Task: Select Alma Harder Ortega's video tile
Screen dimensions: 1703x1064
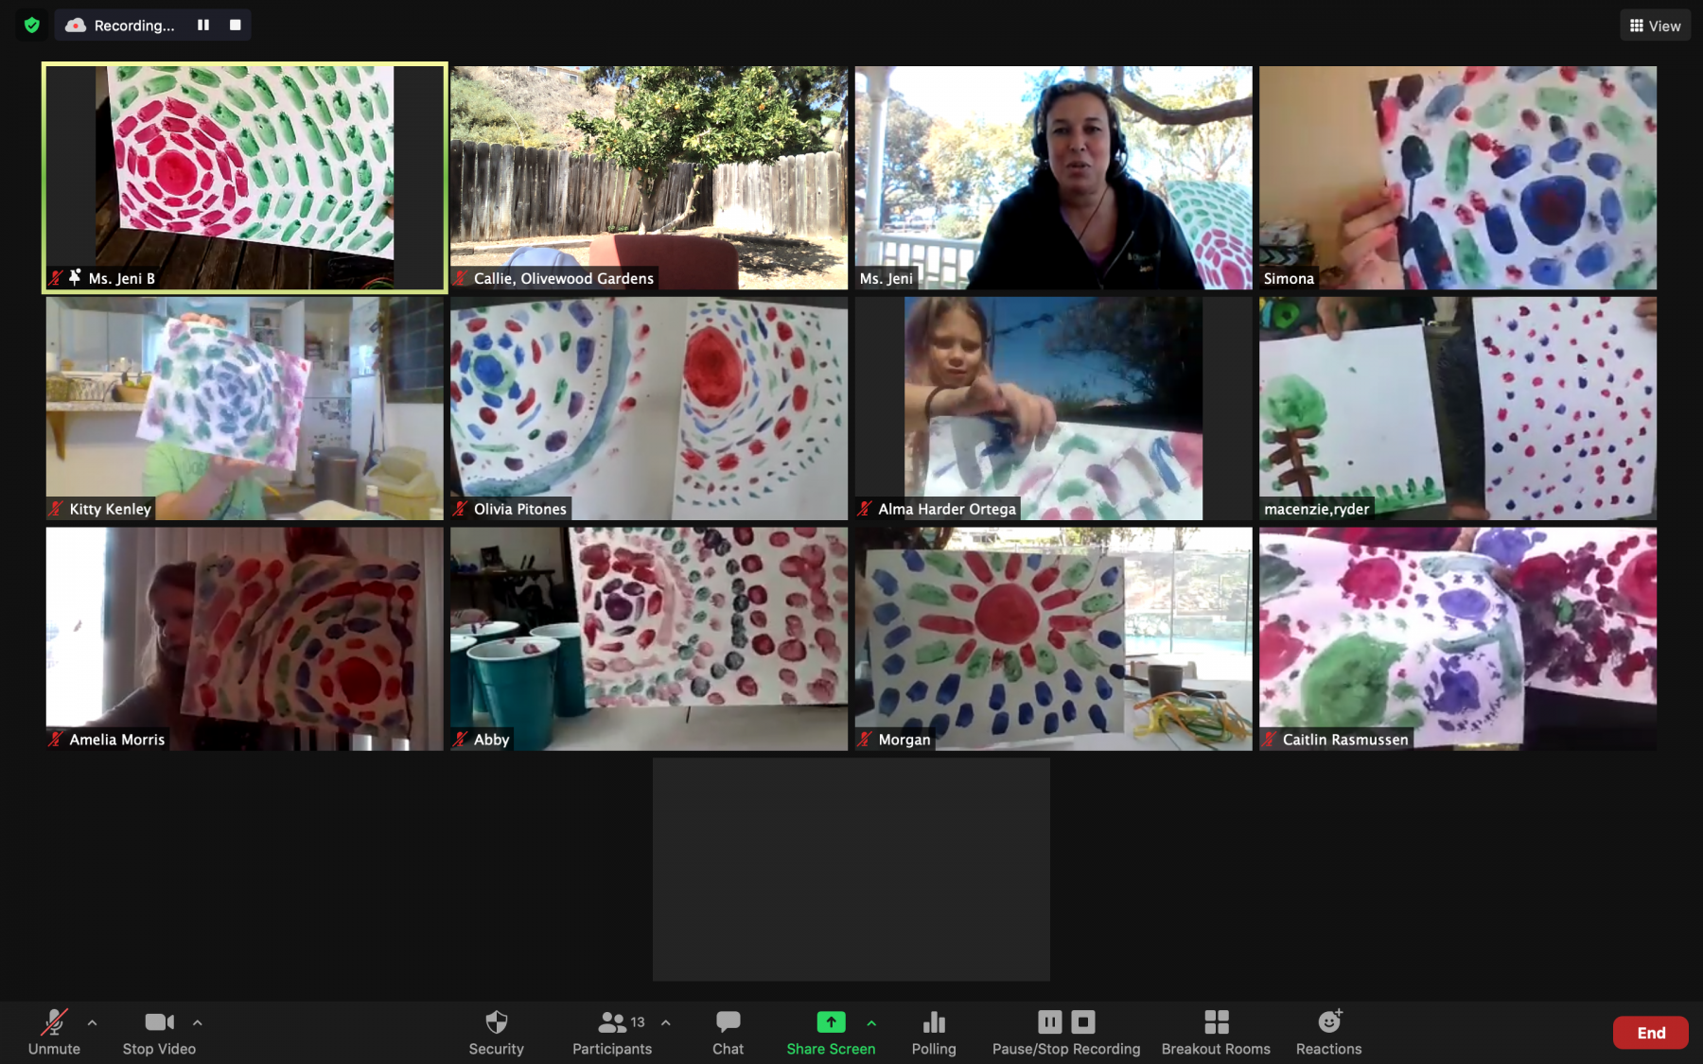Action: pyautogui.click(x=1053, y=409)
